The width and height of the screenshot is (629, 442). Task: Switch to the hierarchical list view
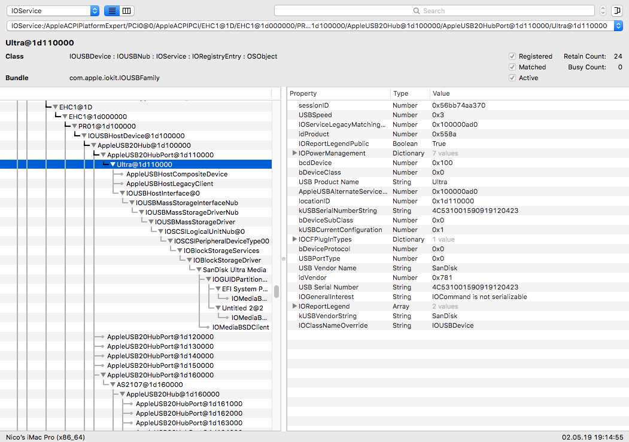point(112,11)
